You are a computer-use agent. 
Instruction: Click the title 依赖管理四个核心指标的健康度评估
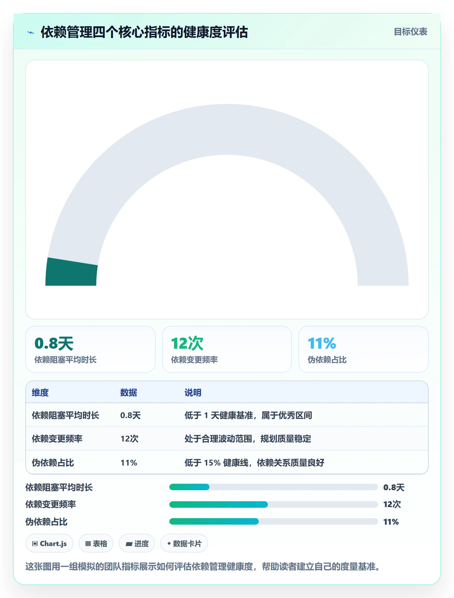(144, 32)
